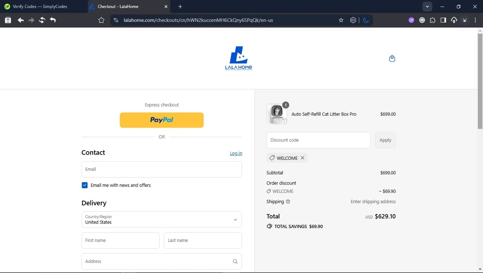Close the Checkout - LalaHome tab
The image size is (483, 273).
[x=166, y=6]
